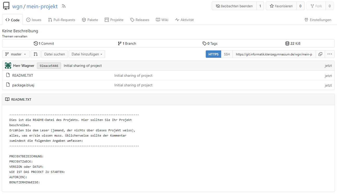Switch to the Pull-Requests tab

pyautogui.click(x=62, y=20)
